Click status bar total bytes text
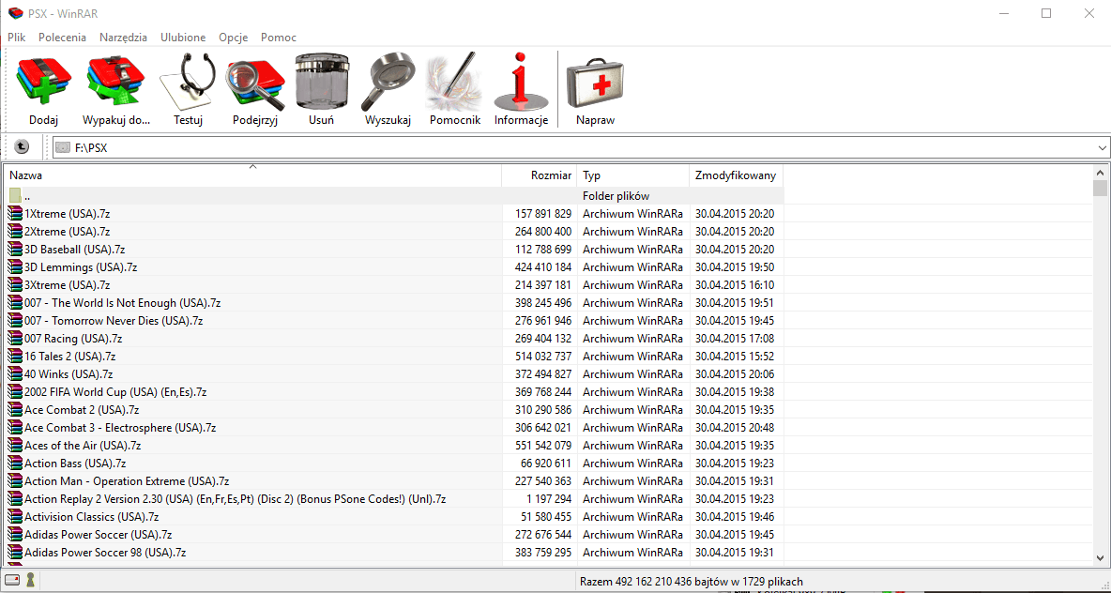 click(691, 581)
